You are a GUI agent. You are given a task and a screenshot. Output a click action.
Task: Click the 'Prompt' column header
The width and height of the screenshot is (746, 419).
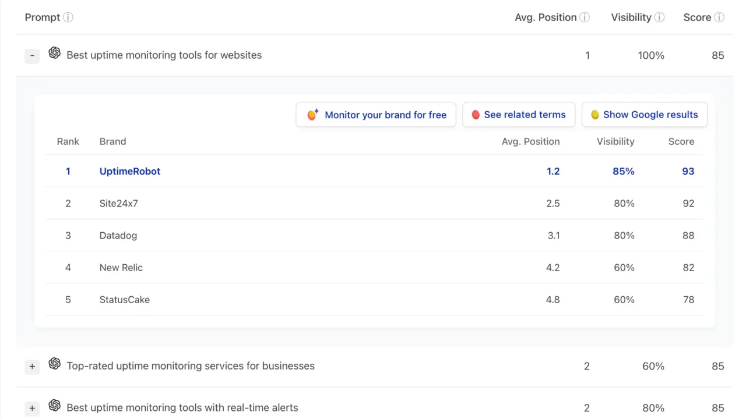coord(43,17)
